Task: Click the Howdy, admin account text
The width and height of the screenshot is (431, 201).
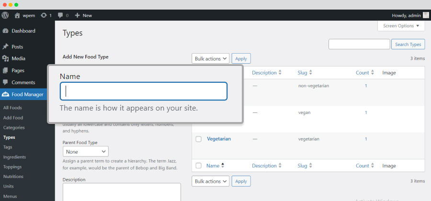Action: (406, 15)
